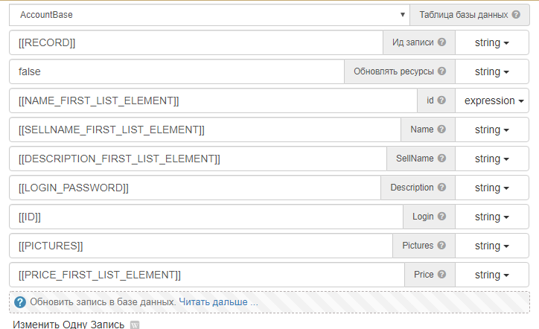Open string type dropdown for Login
Screen dimensions: 539x329
pos(491,217)
